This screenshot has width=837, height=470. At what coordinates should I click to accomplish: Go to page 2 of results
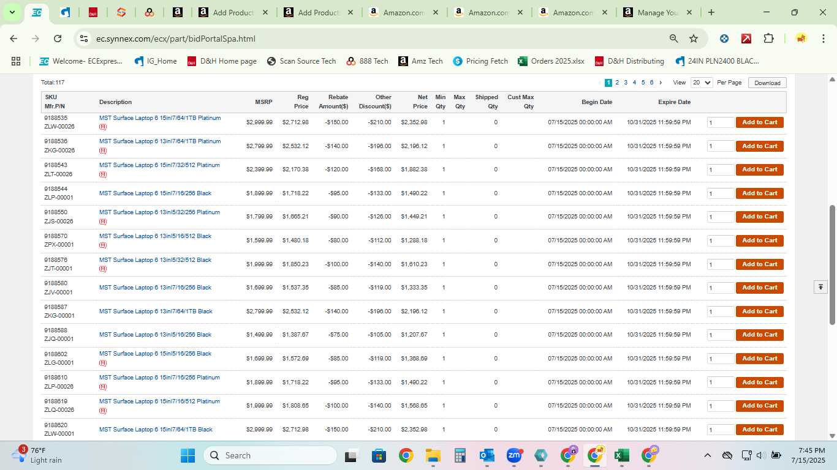[617, 83]
